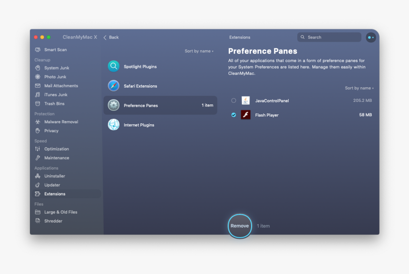Click the Large & Old Files folder icon
This screenshot has height=274, width=409.
tap(38, 212)
